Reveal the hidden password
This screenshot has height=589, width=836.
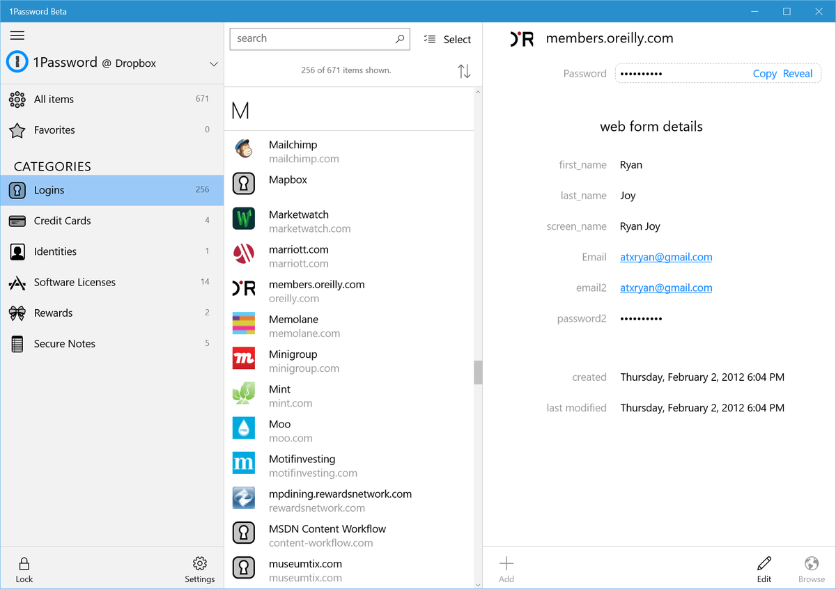point(798,73)
